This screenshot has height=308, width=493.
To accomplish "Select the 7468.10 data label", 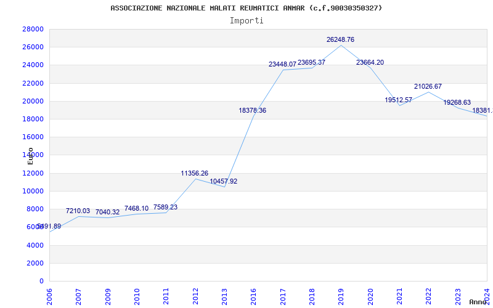I will coord(136,208).
